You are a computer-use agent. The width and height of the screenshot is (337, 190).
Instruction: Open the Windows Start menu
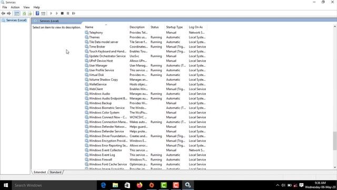pyautogui.click(x=6, y=185)
